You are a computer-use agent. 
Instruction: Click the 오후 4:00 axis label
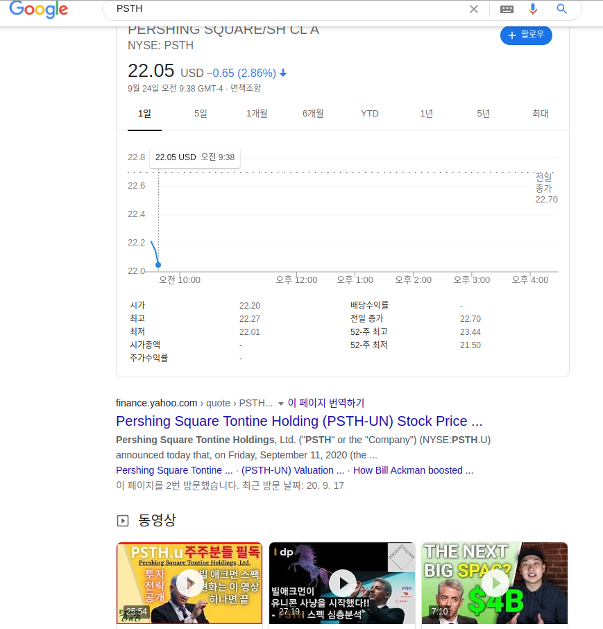[x=530, y=280]
